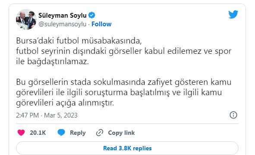Open the tweet info circle icon
The width and height of the screenshot is (255, 155).
click(x=233, y=115)
